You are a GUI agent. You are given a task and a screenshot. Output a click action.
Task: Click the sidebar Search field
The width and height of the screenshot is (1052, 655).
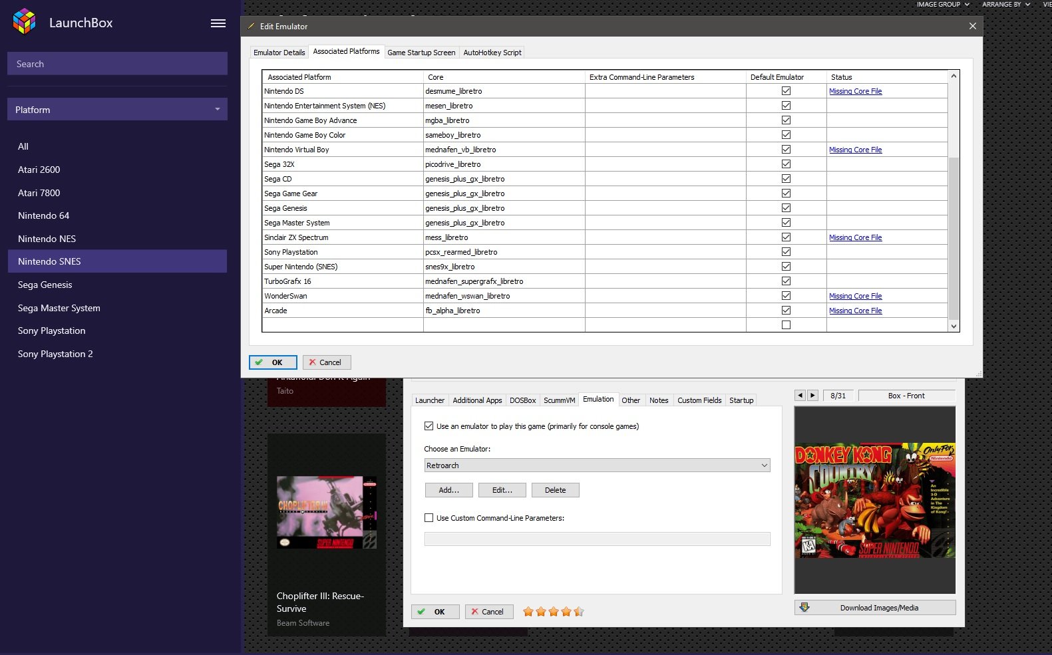117,64
